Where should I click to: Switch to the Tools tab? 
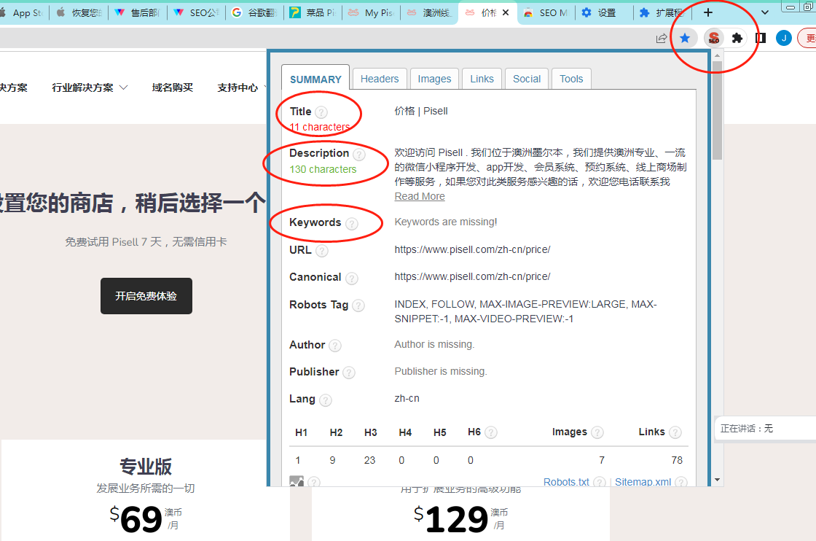tap(571, 79)
